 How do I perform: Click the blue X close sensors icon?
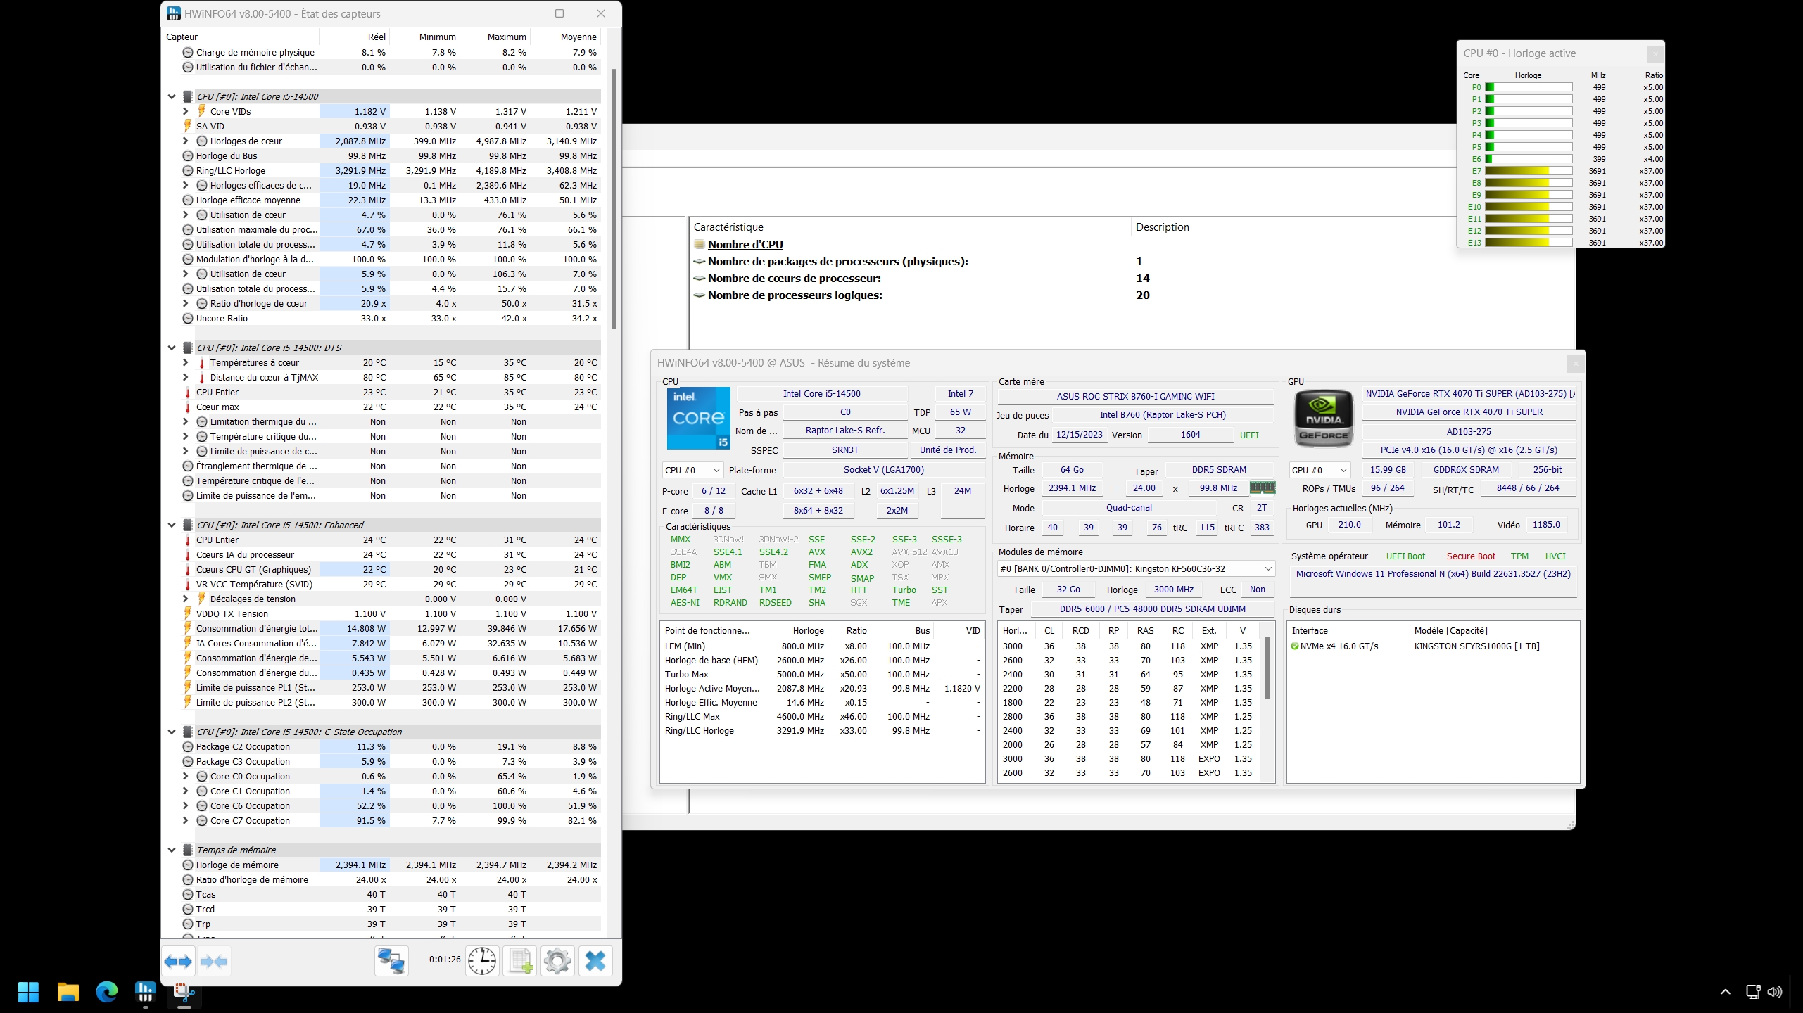pyautogui.click(x=595, y=961)
